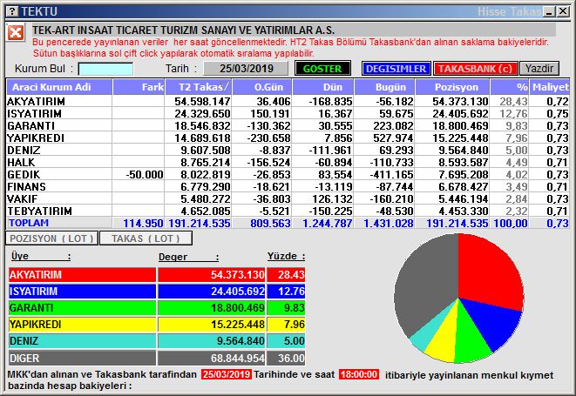Click the yellow YAPIKREDI legend bar
This screenshot has width=576, height=396.
coord(82,325)
